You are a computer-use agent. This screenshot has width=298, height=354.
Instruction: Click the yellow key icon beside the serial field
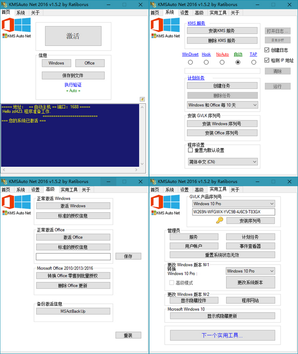(220, 220)
